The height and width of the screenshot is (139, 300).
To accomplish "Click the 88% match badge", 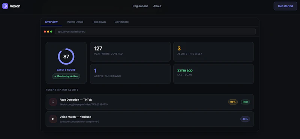I will [245, 119].
